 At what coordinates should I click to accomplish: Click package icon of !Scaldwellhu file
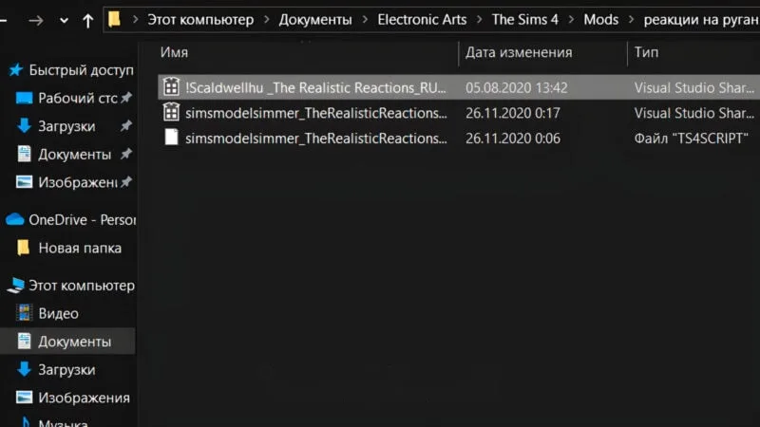point(171,86)
